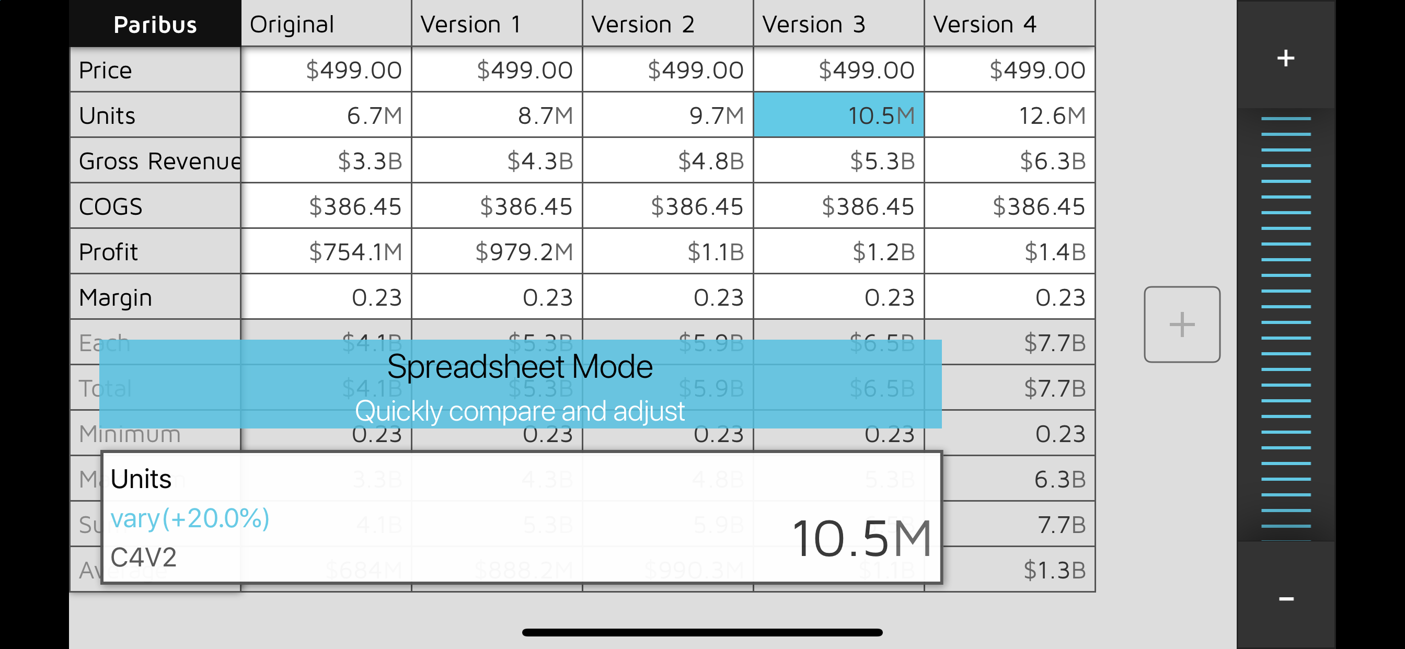This screenshot has height=649, width=1405.
Task: Tap the minus icon below the slider
Action: 1285,599
